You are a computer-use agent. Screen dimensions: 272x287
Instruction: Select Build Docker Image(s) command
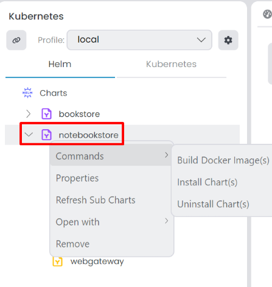coord(223,160)
